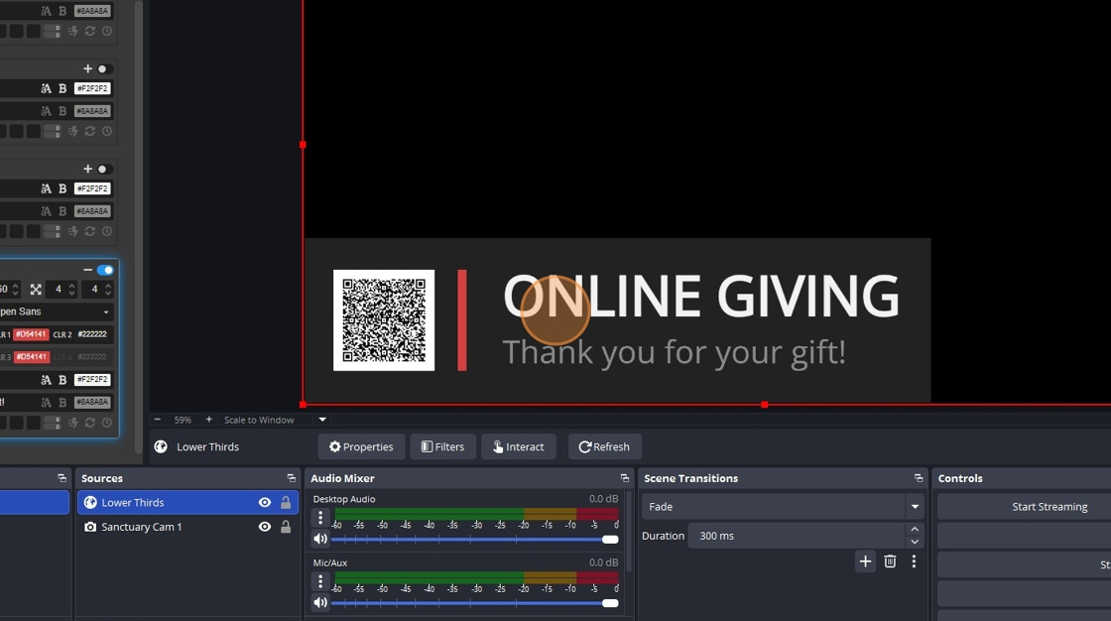Switch off the active blue lower third toggle

click(x=105, y=270)
